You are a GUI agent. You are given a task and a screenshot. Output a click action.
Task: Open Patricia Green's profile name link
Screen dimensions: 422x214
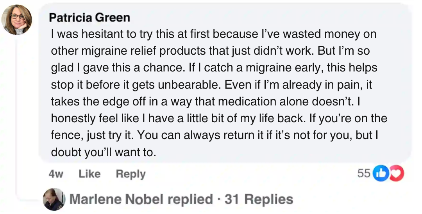click(90, 18)
